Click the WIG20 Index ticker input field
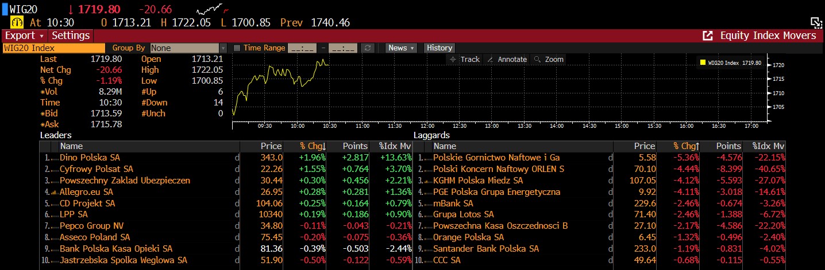825x270 pixels. [54, 48]
